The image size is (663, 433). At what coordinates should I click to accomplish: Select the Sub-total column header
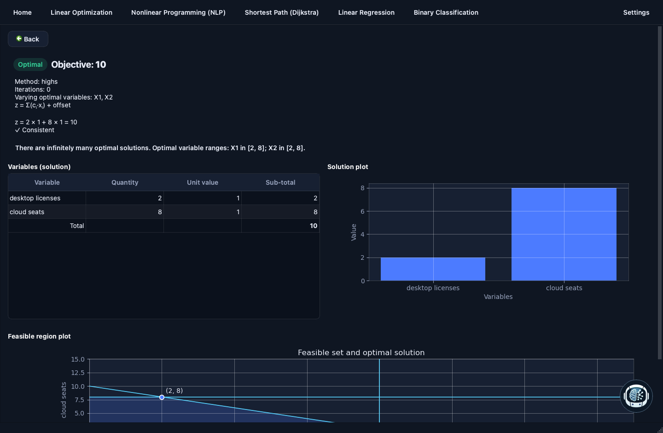tap(280, 182)
